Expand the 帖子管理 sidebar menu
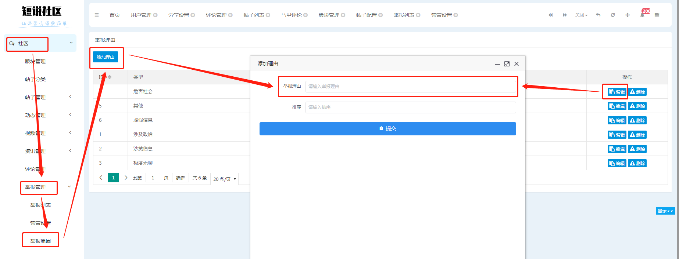 (x=70, y=97)
